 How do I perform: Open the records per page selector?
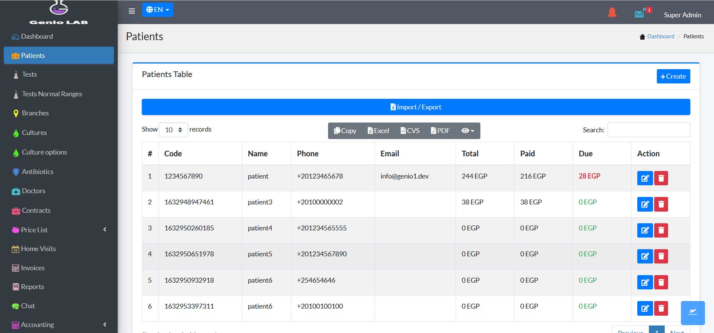pyautogui.click(x=173, y=130)
